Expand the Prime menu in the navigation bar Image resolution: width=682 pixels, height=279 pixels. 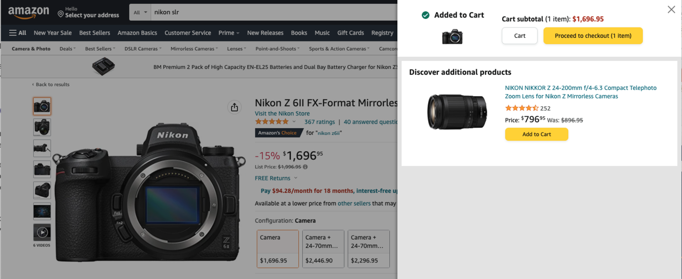pyautogui.click(x=229, y=33)
